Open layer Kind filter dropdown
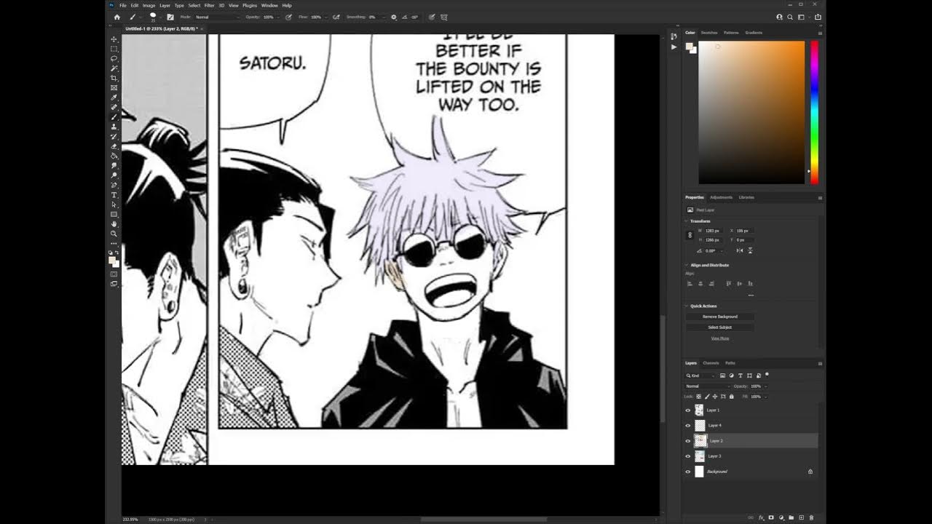The image size is (932, 524). pyautogui.click(x=700, y=376)
